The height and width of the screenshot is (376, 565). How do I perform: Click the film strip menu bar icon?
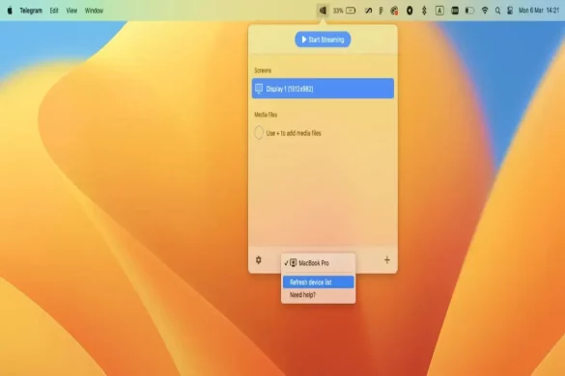(x=455, y=11)
